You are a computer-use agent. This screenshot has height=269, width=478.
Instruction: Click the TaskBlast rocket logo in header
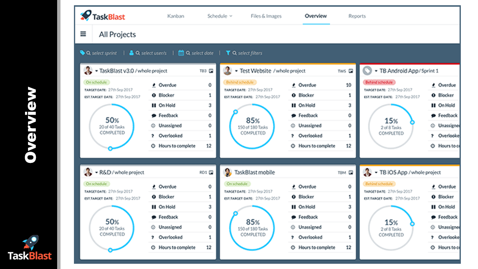point(86,16)
